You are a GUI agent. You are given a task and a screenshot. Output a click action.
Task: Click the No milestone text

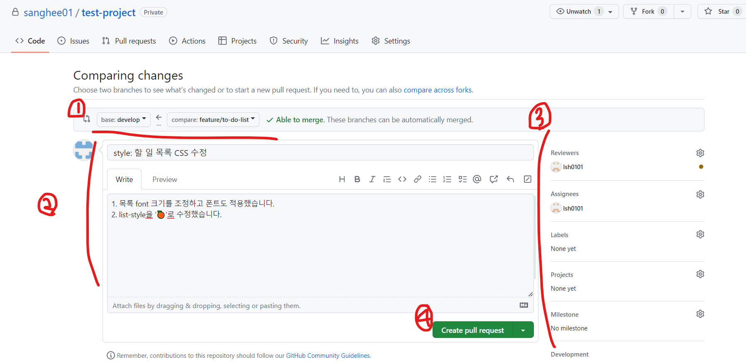coord(569,328)
